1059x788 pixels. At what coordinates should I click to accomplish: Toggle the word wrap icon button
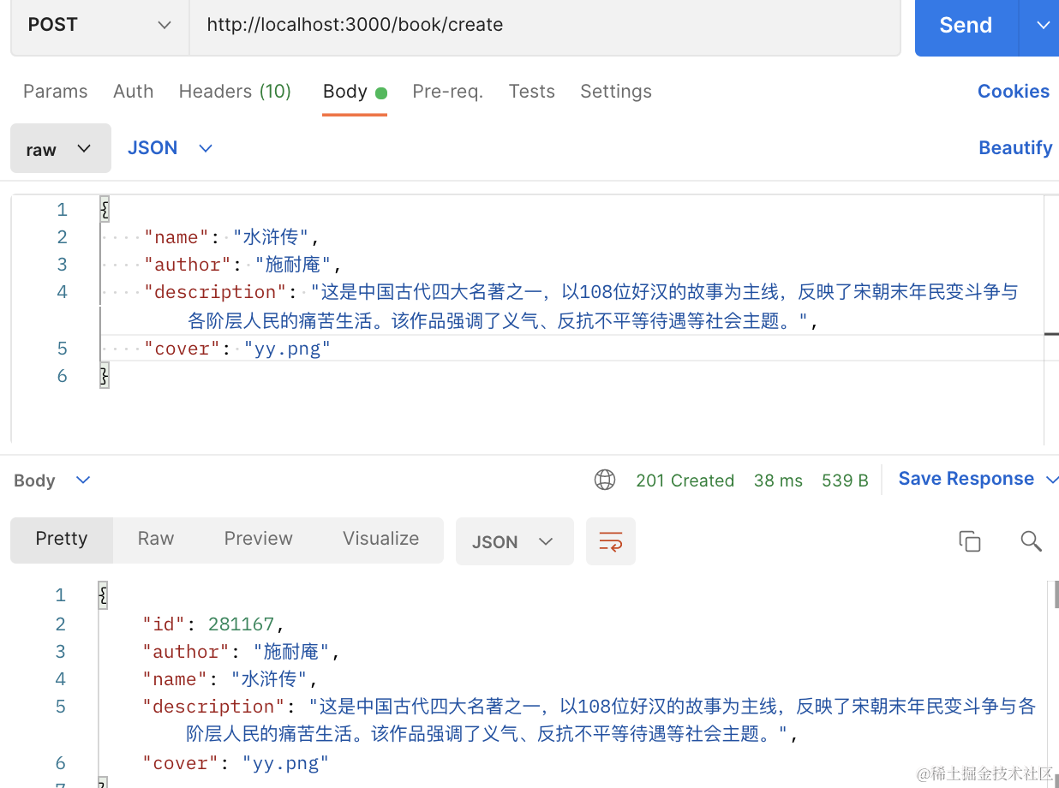(x=610, y=541)
